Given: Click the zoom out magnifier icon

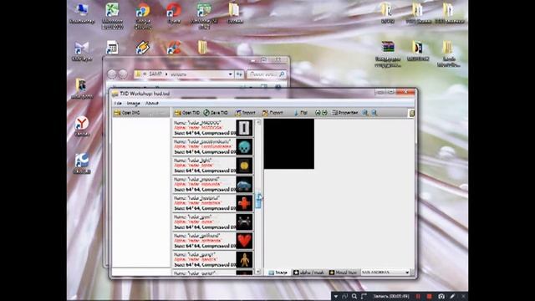Looking at the screenshot, I should click(x=374, y=113).
